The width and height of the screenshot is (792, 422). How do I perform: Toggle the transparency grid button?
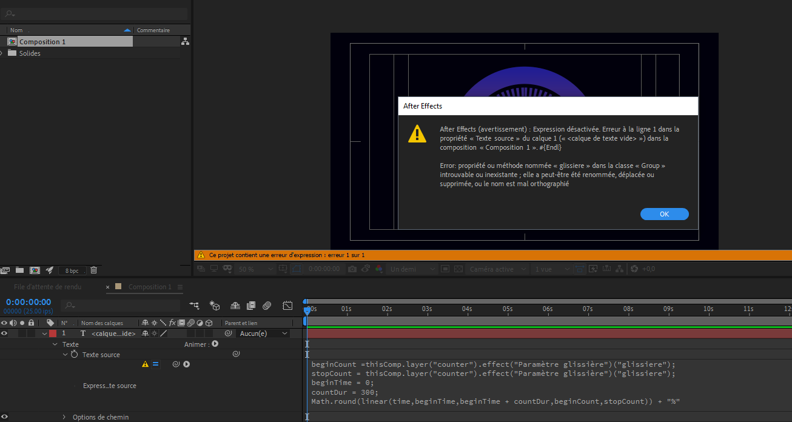click(x=459, y=269)
